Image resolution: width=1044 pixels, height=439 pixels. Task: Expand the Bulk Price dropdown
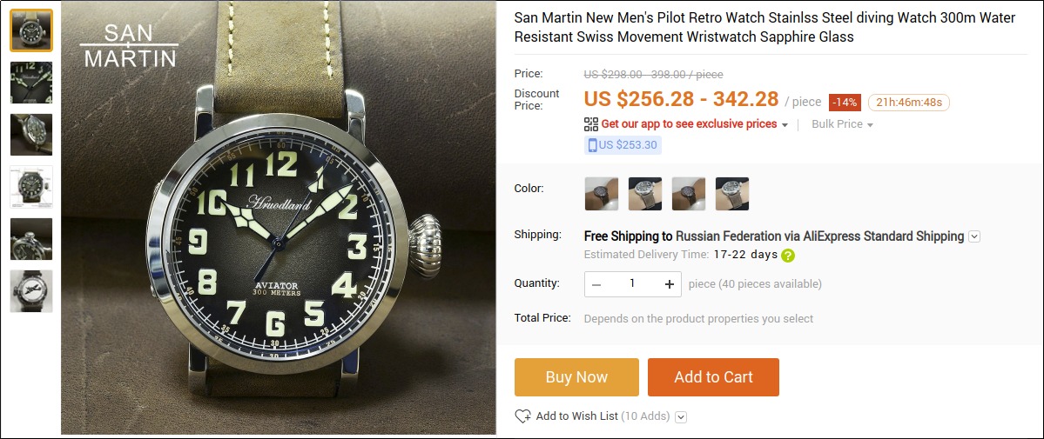click(x=842, y=124)
